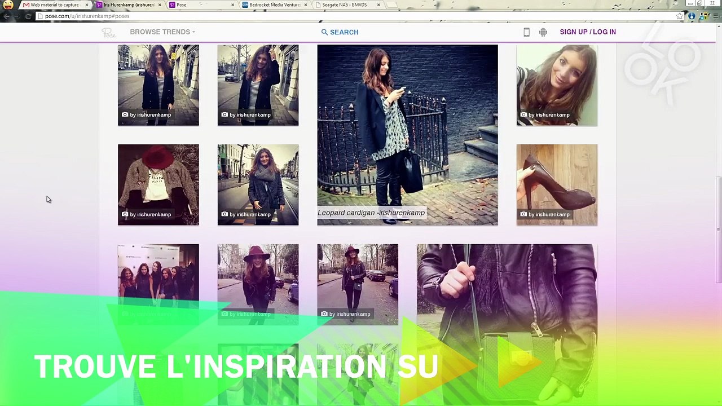Click the iPhone app icon in the header
Viewport: 722px width, 406px height.
click(x=526, y=32)
